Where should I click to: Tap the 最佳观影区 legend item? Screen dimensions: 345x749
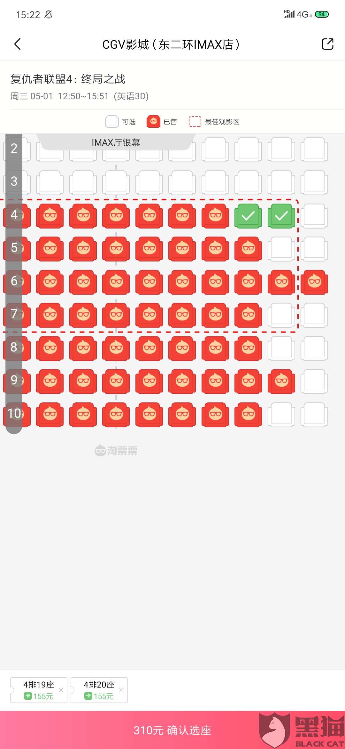(214, 122)
